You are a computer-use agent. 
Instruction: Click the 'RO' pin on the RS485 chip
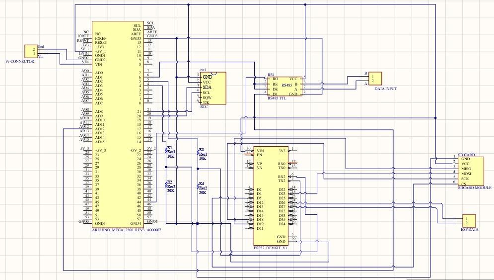276,79
